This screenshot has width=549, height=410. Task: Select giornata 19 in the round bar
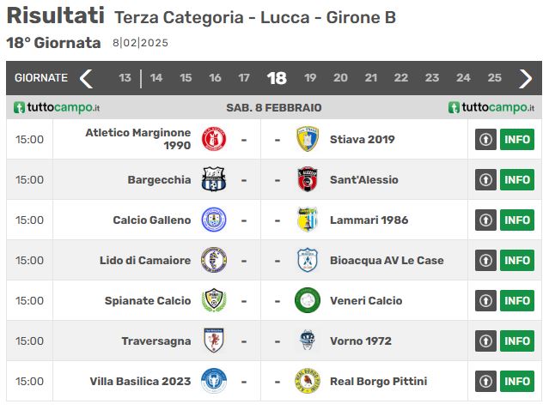click(310, 77)
